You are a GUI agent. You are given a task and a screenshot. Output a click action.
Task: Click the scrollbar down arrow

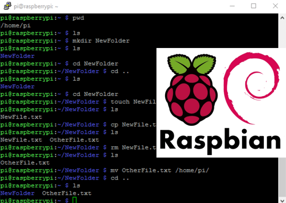282,199
